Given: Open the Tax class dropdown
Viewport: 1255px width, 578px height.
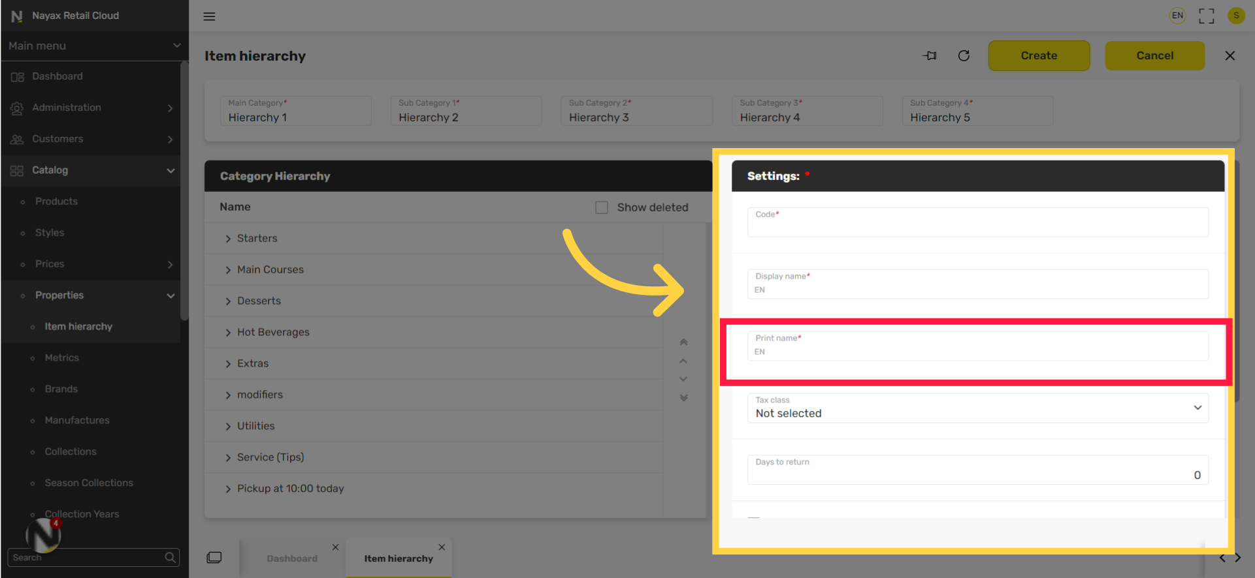Looking at the screenshot, I should 977,408.
